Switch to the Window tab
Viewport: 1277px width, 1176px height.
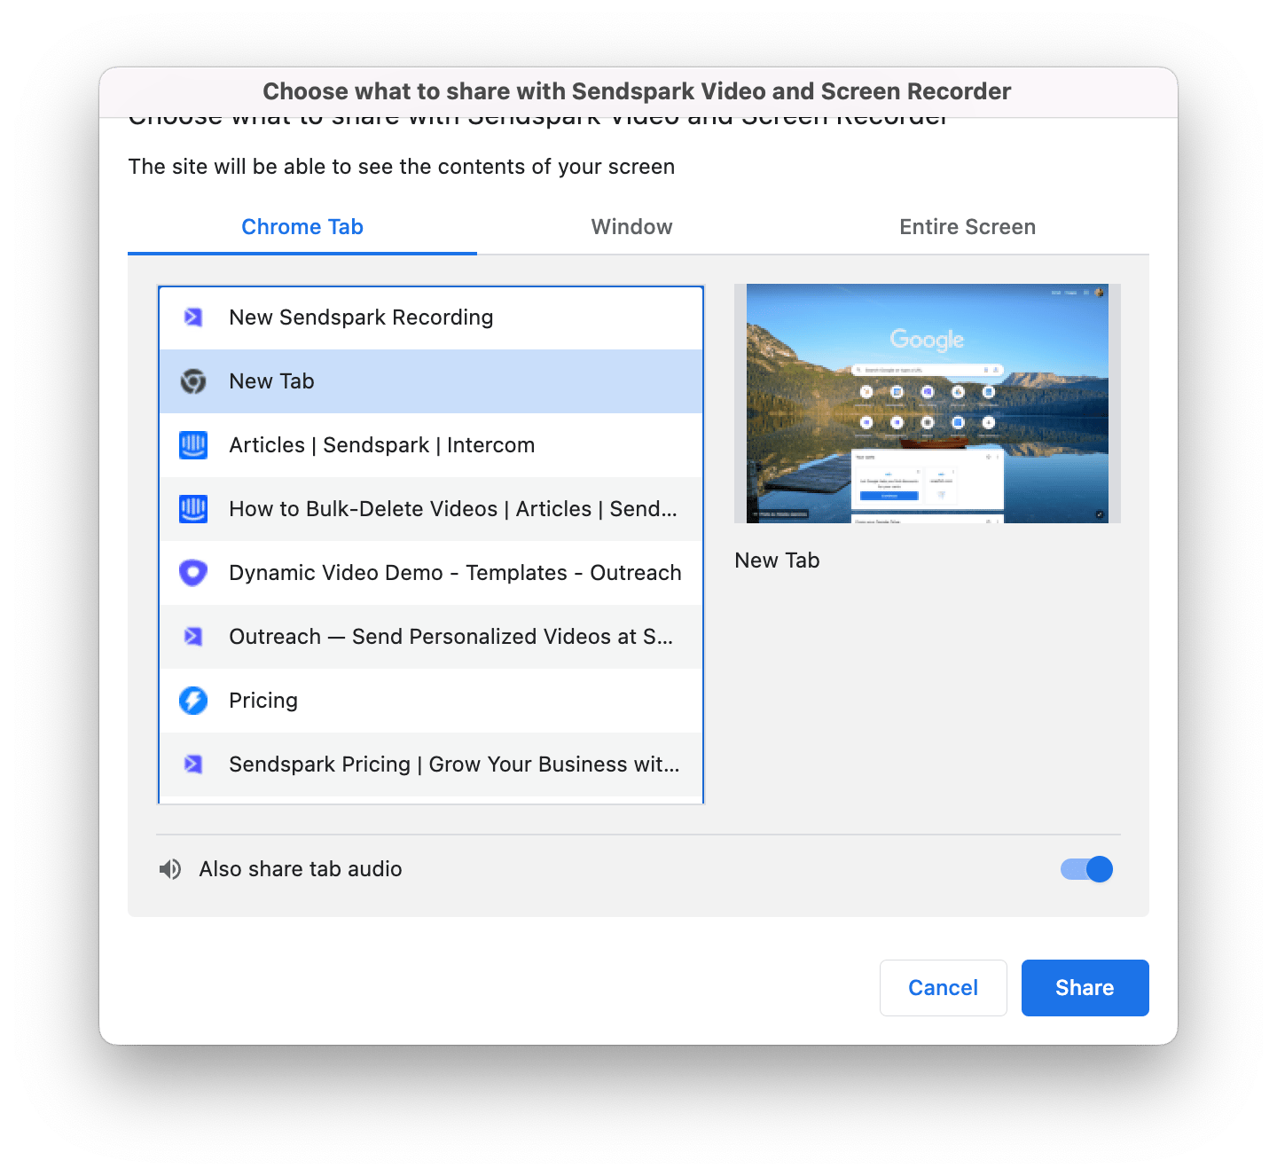[632, 227]
